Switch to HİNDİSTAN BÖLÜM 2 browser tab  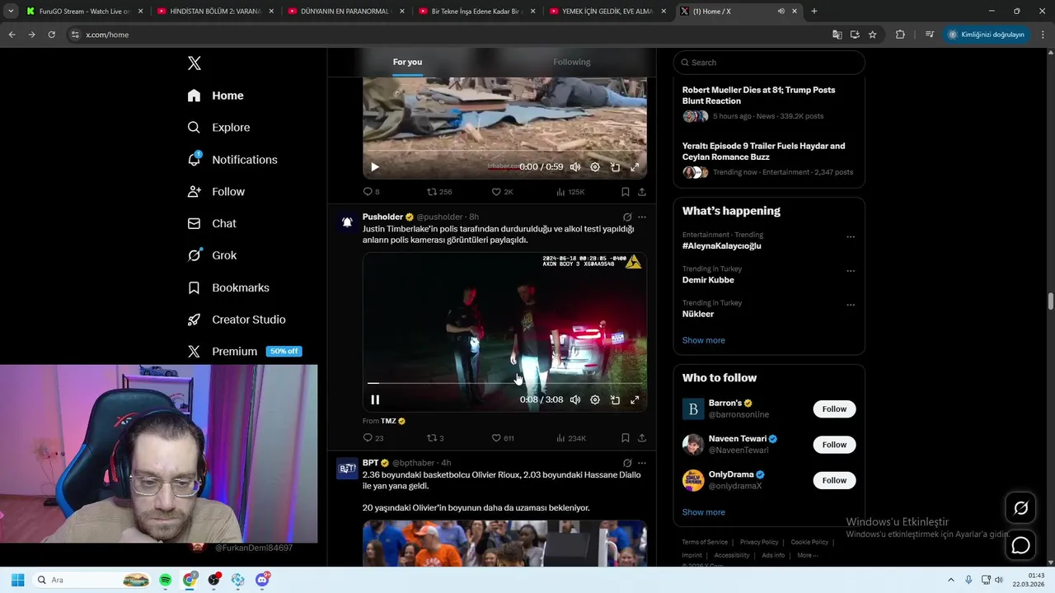pyautogui.click(x=215, y=12)
